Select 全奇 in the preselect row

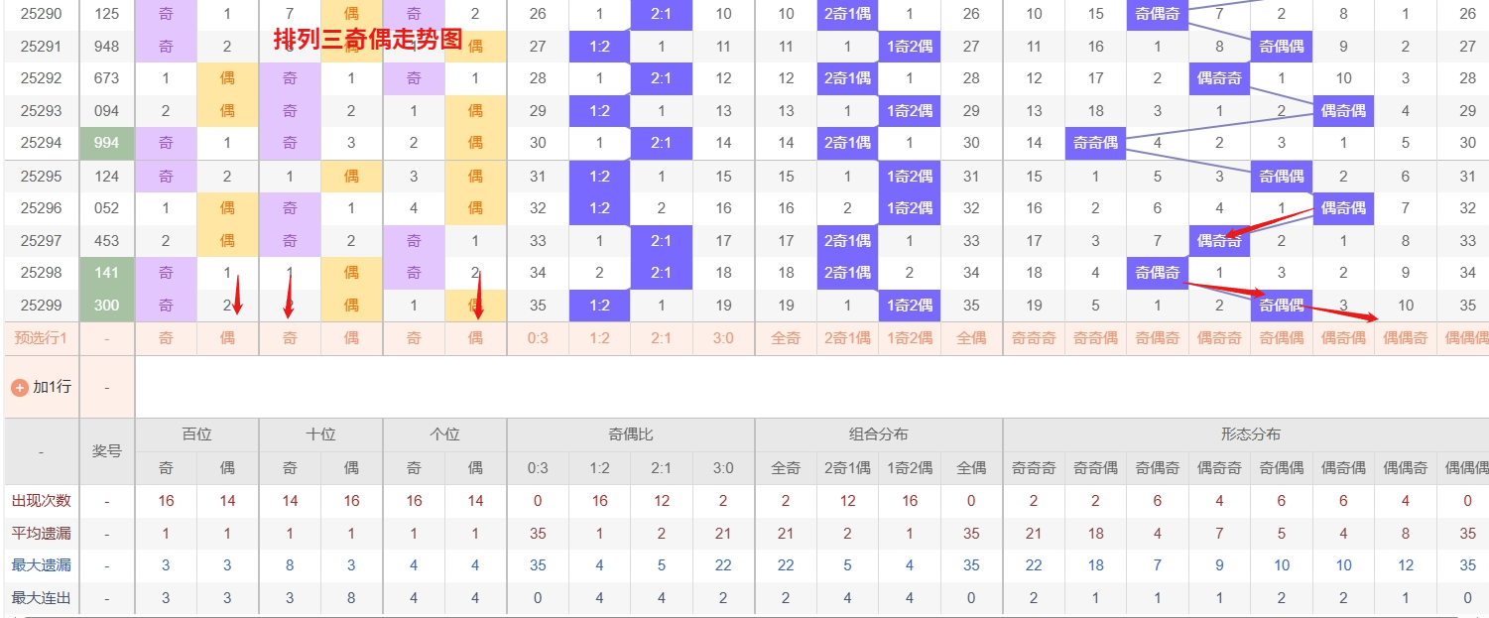[x=786, y=338]
